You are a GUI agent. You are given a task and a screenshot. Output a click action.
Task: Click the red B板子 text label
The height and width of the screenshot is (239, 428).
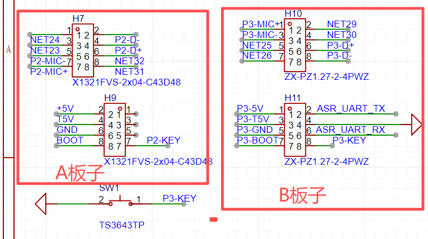pos(302,195)
